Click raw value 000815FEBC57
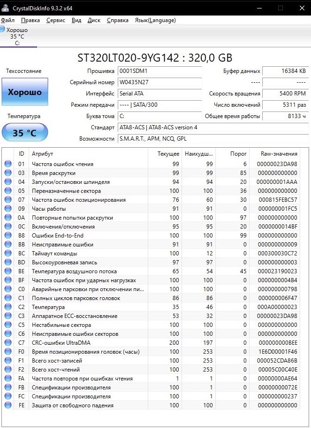Image resolution: width=311 pixels, height=428 pixels. pos(278,200)
